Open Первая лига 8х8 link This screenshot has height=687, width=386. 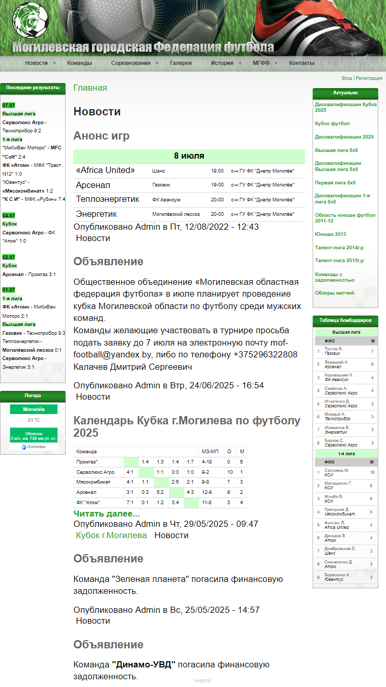(x=335, y=183)
